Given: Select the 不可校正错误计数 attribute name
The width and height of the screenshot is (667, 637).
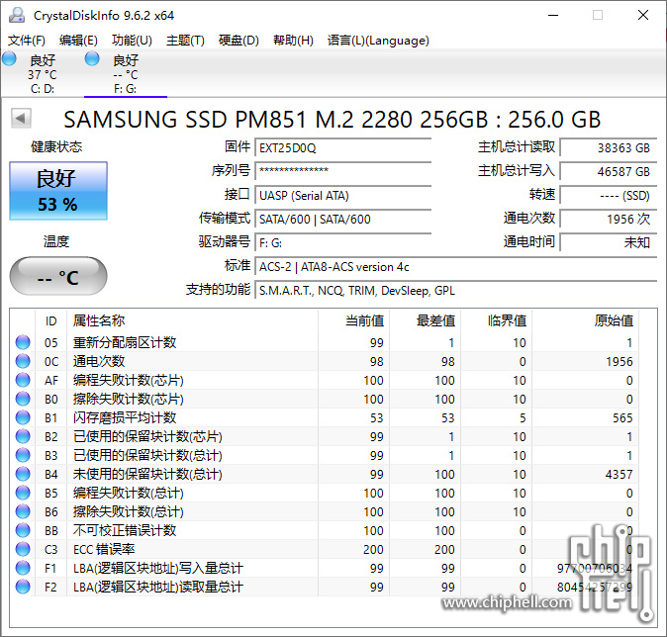Looking at the screenshot, I should (x=125, y=530).
